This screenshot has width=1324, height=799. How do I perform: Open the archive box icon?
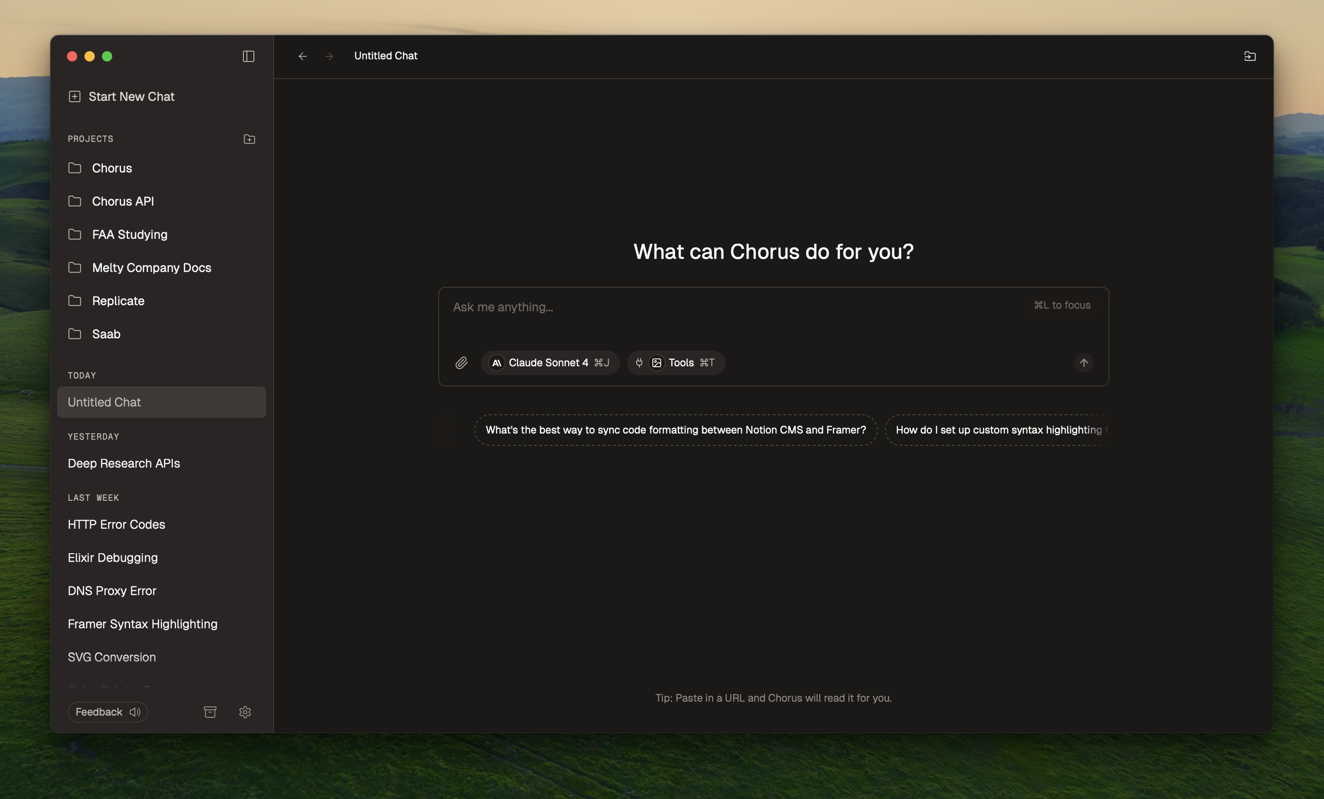210,712
